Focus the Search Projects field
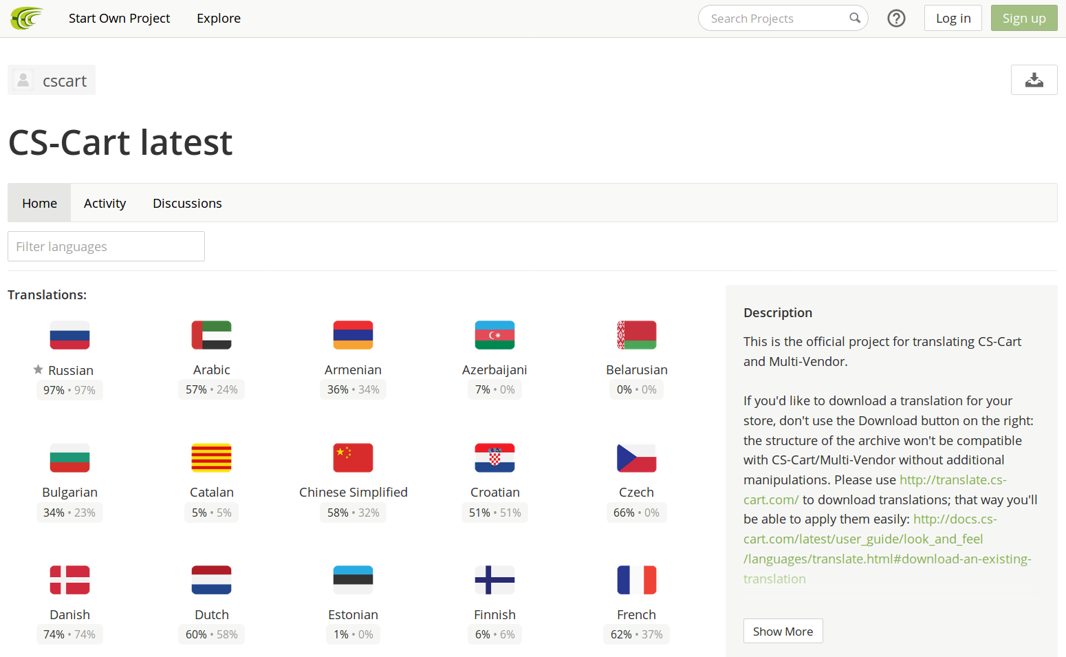The height and width of the screenshot is (657, 1066). [x=783, y=19]
